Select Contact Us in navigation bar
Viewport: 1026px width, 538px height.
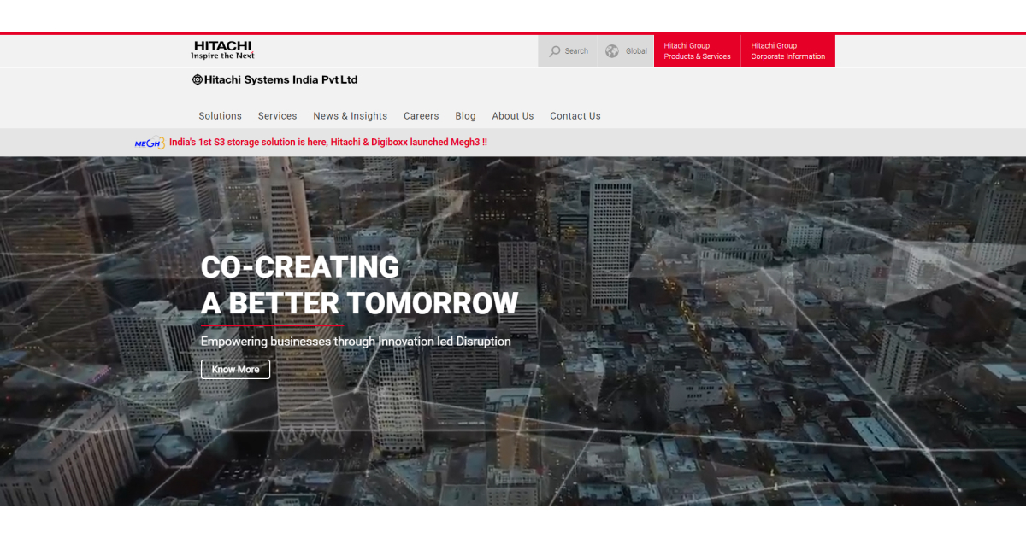(x=575, y=116)
